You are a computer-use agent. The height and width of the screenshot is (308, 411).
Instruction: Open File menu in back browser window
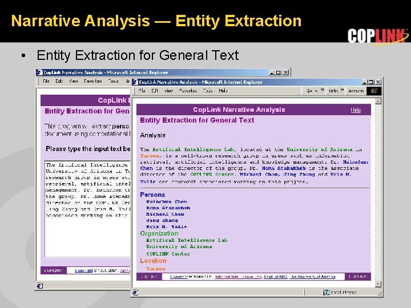[46, 81]
